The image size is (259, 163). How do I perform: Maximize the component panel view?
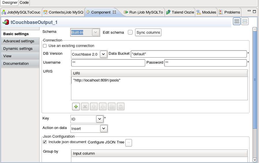point(255,11)
